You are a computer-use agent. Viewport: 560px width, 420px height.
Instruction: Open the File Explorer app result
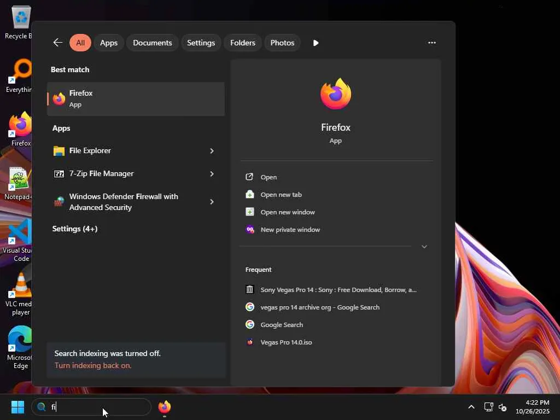click(129, 151)
